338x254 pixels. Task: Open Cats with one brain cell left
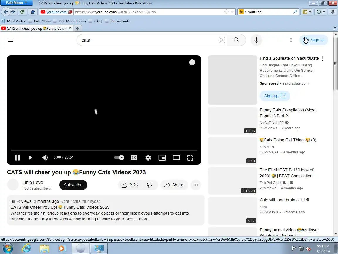click(284, 200)
